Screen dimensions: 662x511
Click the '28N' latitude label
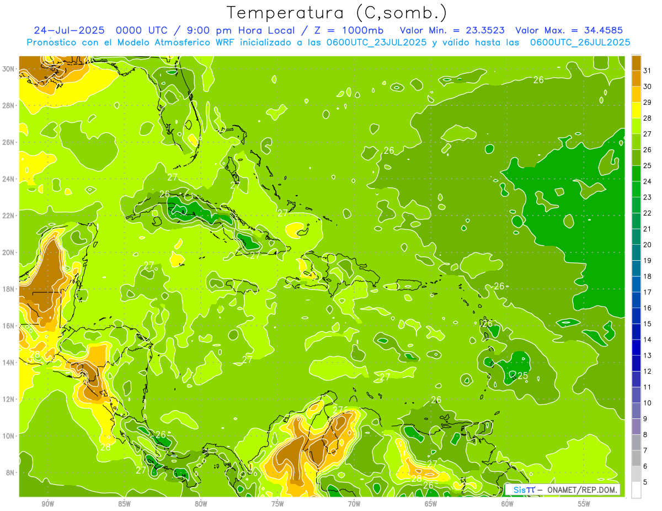[8, 105]
